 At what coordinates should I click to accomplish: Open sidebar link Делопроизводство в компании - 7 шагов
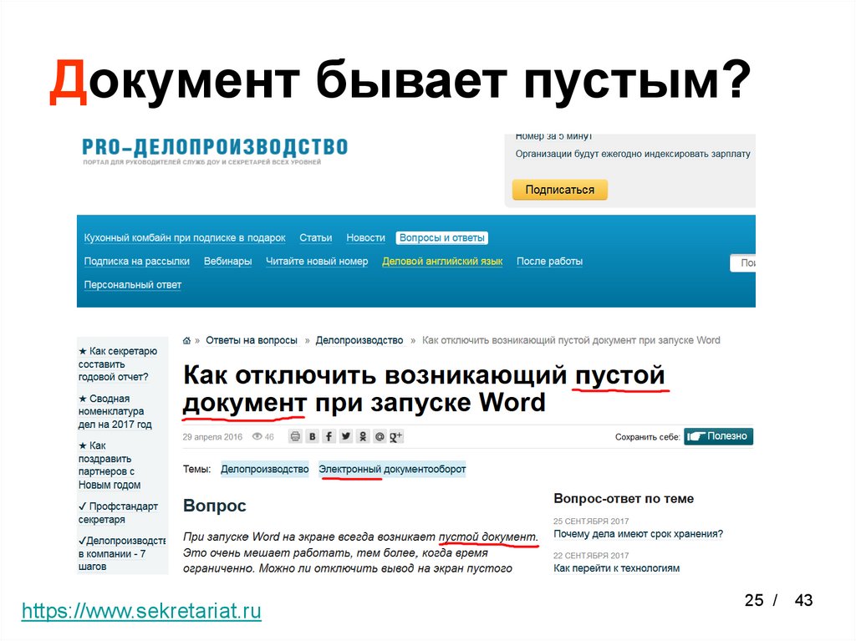[122, 553]
